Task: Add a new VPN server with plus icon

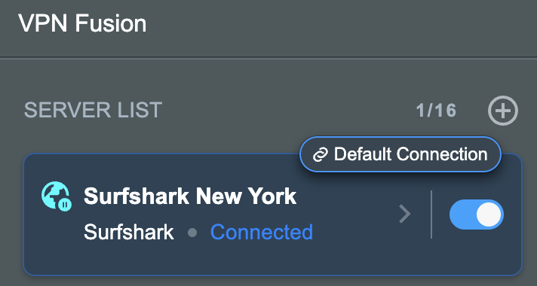Action: [503, 111]
